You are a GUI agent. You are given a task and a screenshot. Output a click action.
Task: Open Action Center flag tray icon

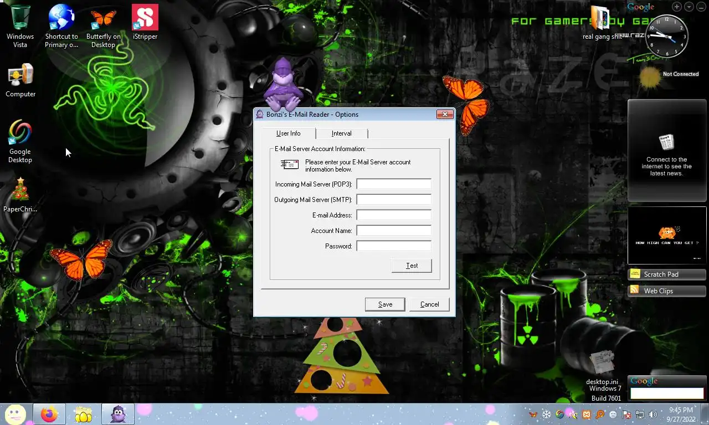coord(626,414)
